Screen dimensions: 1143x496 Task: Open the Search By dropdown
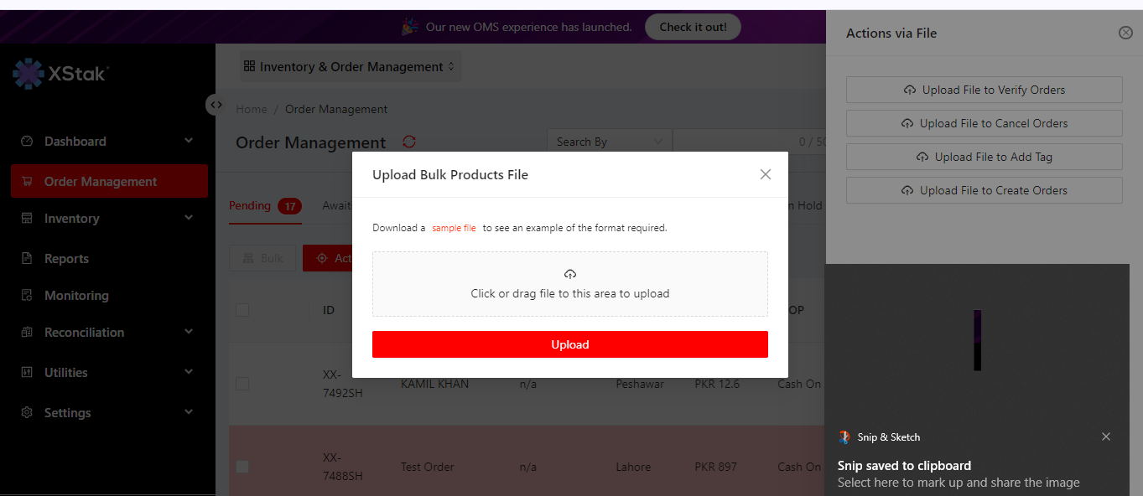tap(609, 142)
